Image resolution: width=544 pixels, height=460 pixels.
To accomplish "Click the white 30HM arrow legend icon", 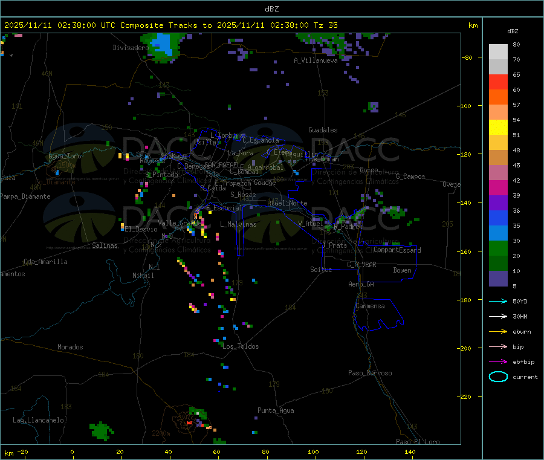I will coord(498,316).
